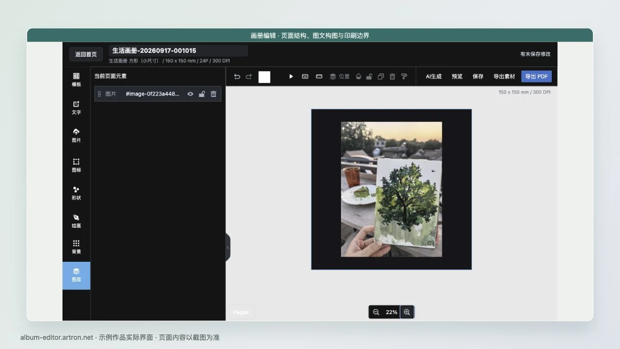Click the 22% zoom level value
This screenshot has width=620, height=349.
pos(391,312)
